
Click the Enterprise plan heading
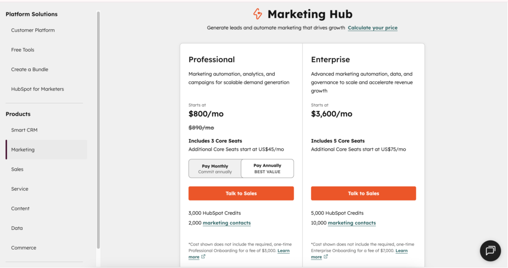pyautogui.click(x=330, y=60)
